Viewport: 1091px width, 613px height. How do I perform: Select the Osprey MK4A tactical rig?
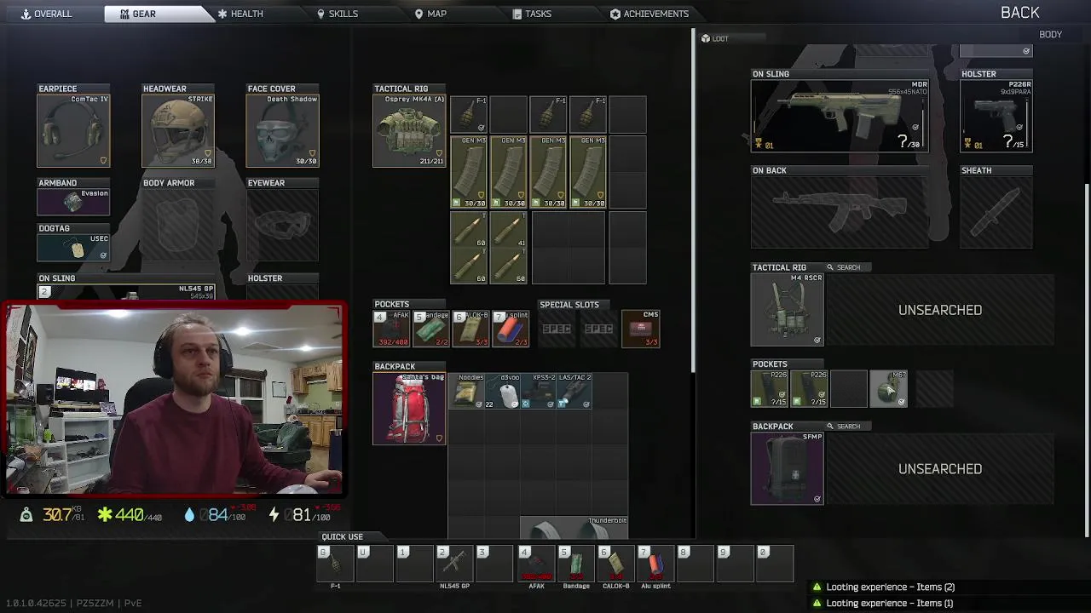409,130
